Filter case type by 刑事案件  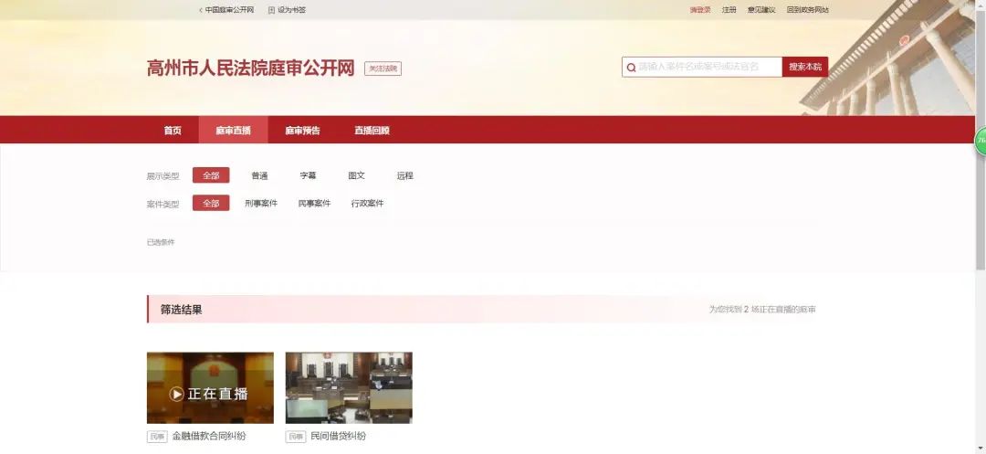tap(261, 203)
